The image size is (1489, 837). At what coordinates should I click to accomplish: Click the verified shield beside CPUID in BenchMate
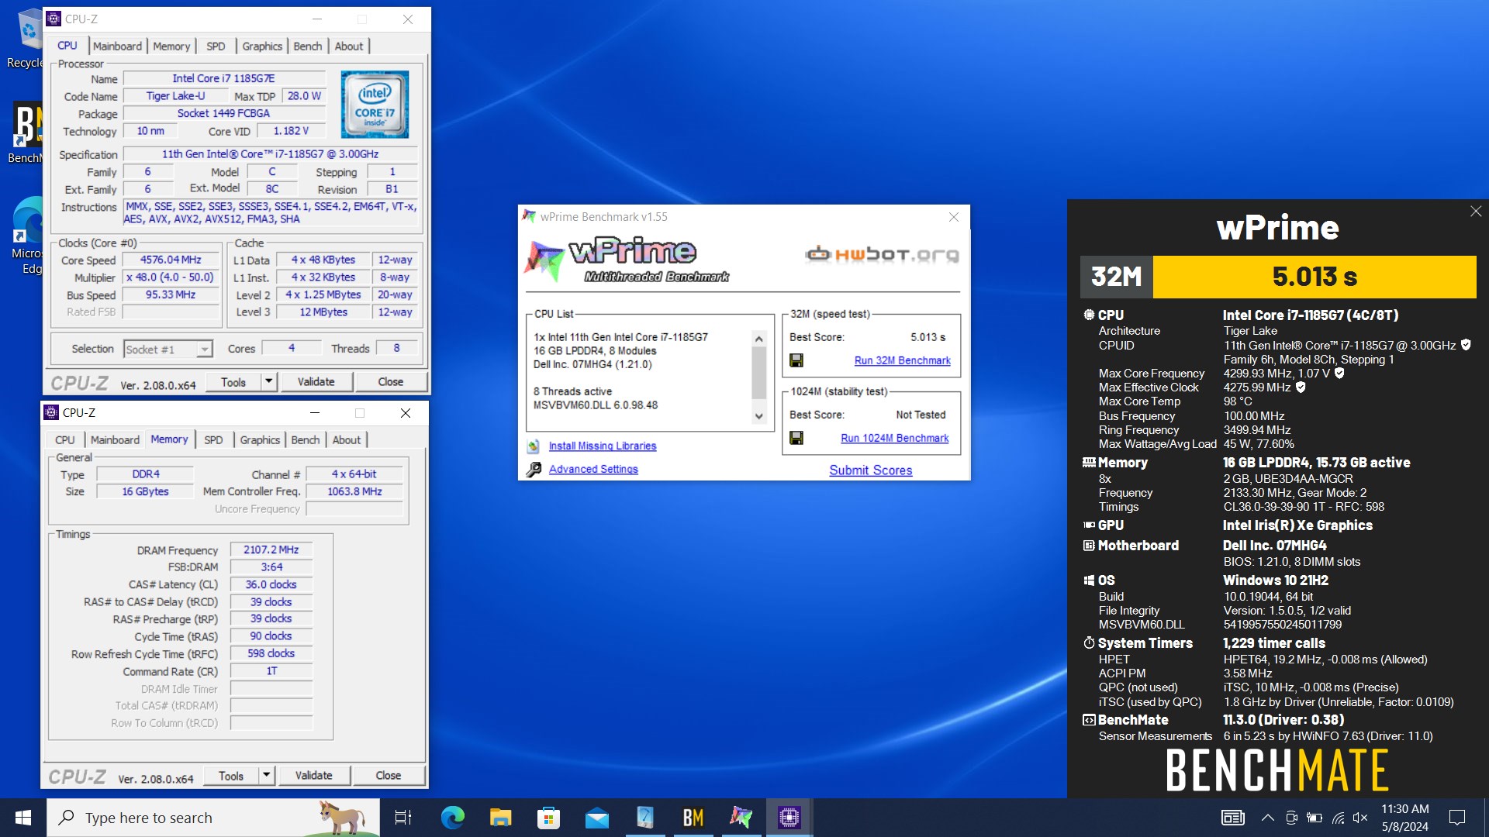[x=1466, y=345]
